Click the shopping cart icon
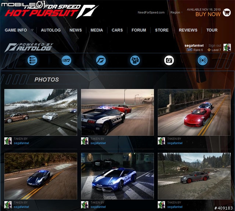The height and width of the screenshot is (211, 235). (227, 13)
